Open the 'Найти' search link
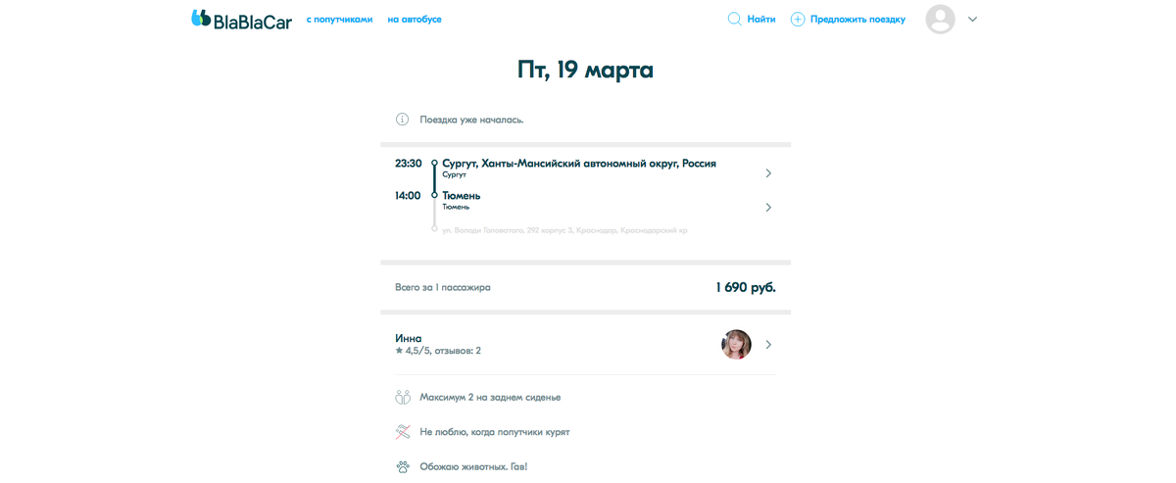 761,20
